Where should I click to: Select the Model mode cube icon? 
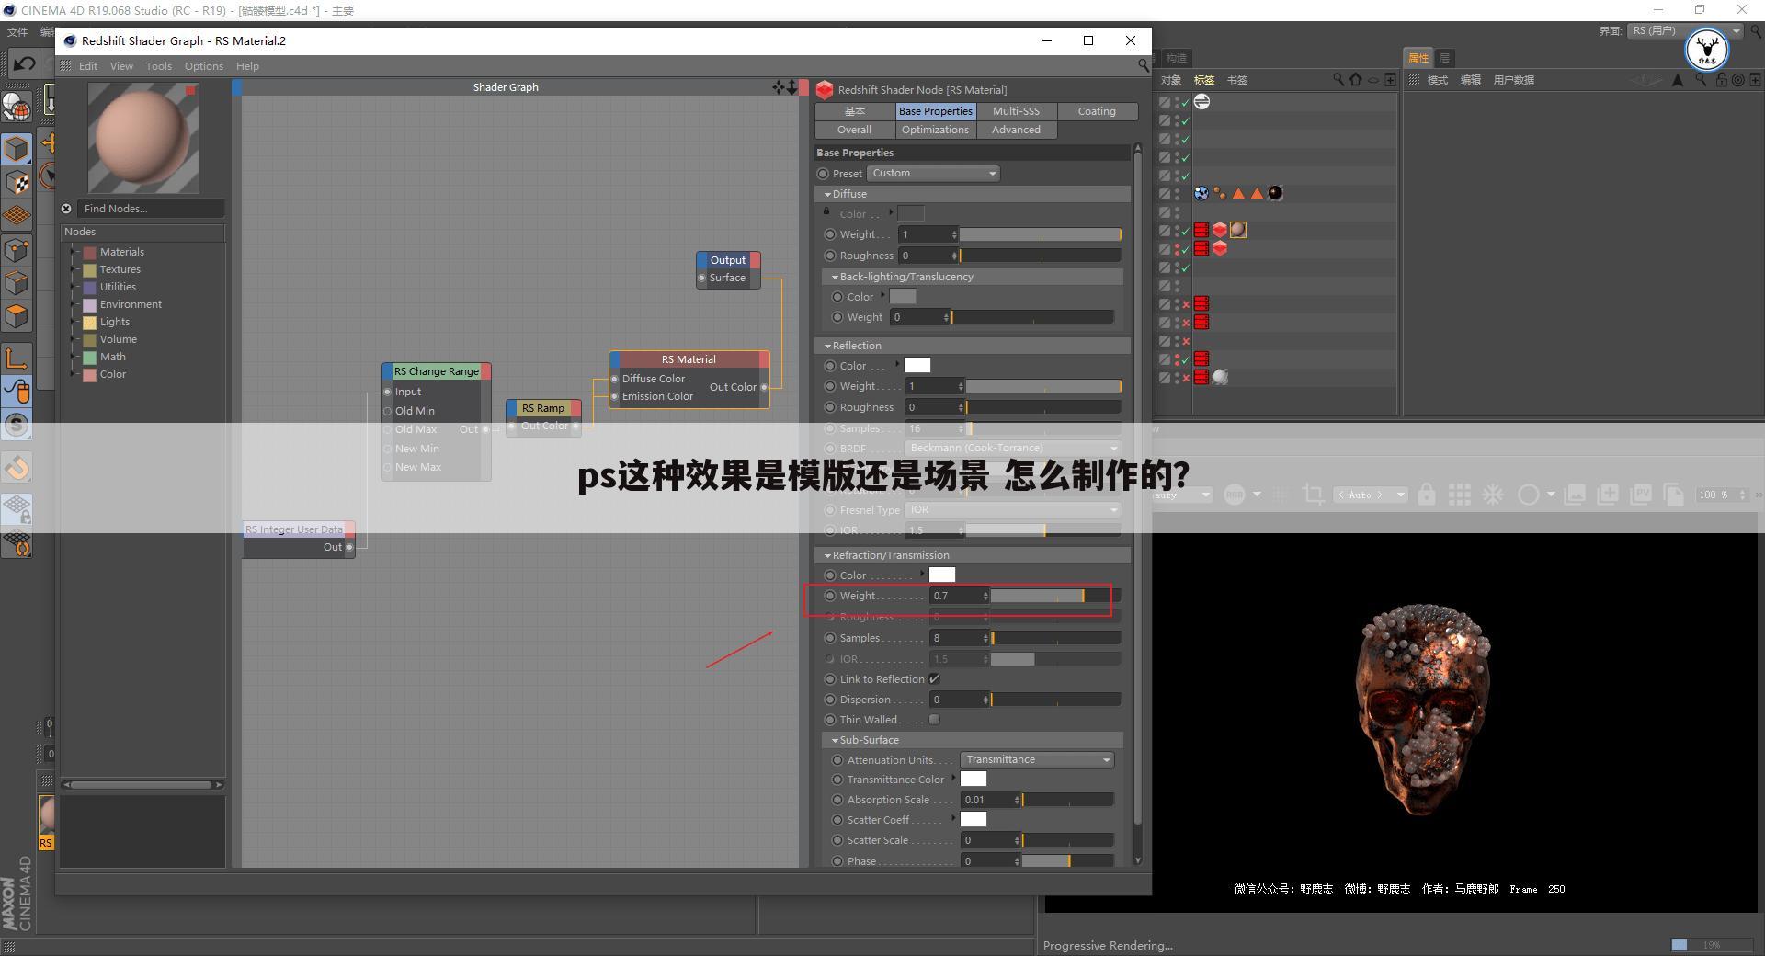(17, 148)
